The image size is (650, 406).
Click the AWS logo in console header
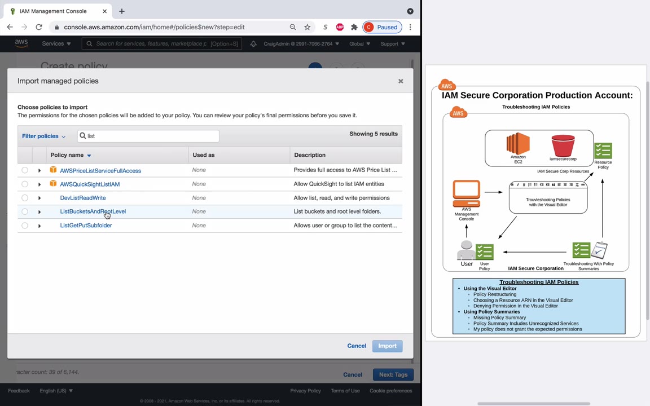coord(21,43)
